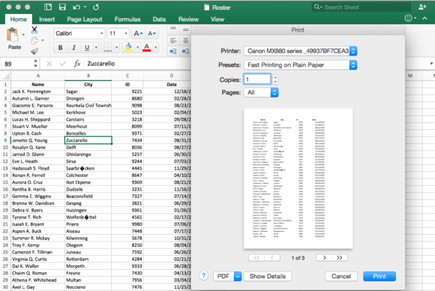435x291 pixels.
Task: Toggle Italic formatting
Action: (73, 48)
